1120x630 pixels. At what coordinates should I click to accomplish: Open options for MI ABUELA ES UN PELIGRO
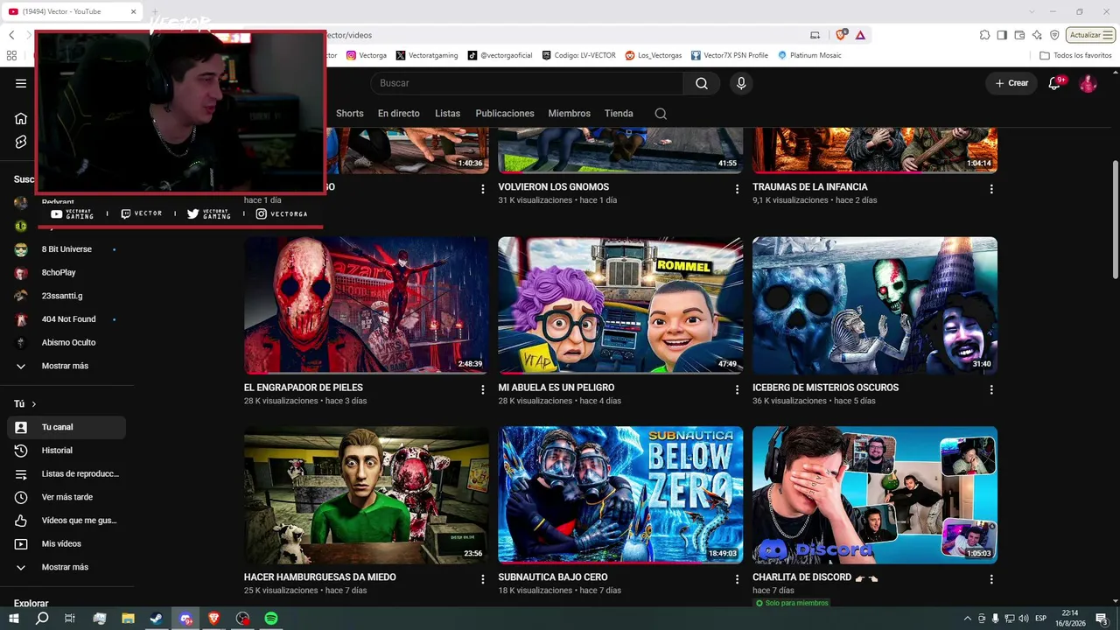click(737, 389)
